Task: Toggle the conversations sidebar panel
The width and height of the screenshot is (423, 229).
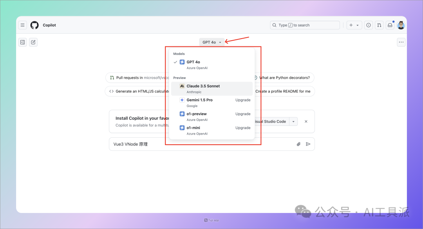Action: click(23, 42)
